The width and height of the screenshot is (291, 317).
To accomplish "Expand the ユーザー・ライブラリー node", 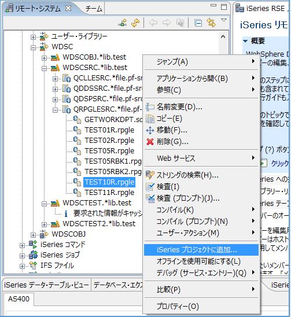I will [33, 37].
